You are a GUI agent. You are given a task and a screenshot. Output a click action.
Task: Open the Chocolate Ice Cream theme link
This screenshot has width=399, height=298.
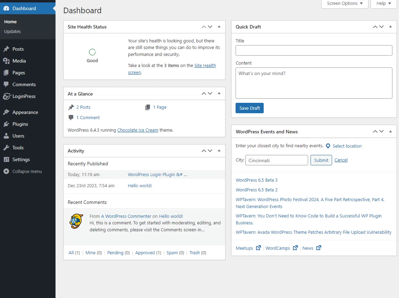point(138,130)
